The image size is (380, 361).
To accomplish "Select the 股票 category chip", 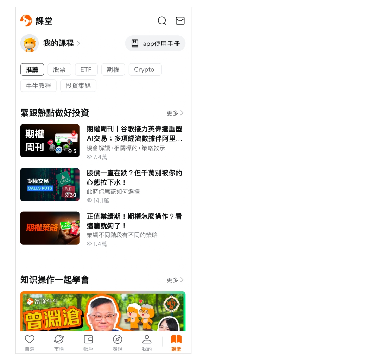I will [x=59, y=70].
